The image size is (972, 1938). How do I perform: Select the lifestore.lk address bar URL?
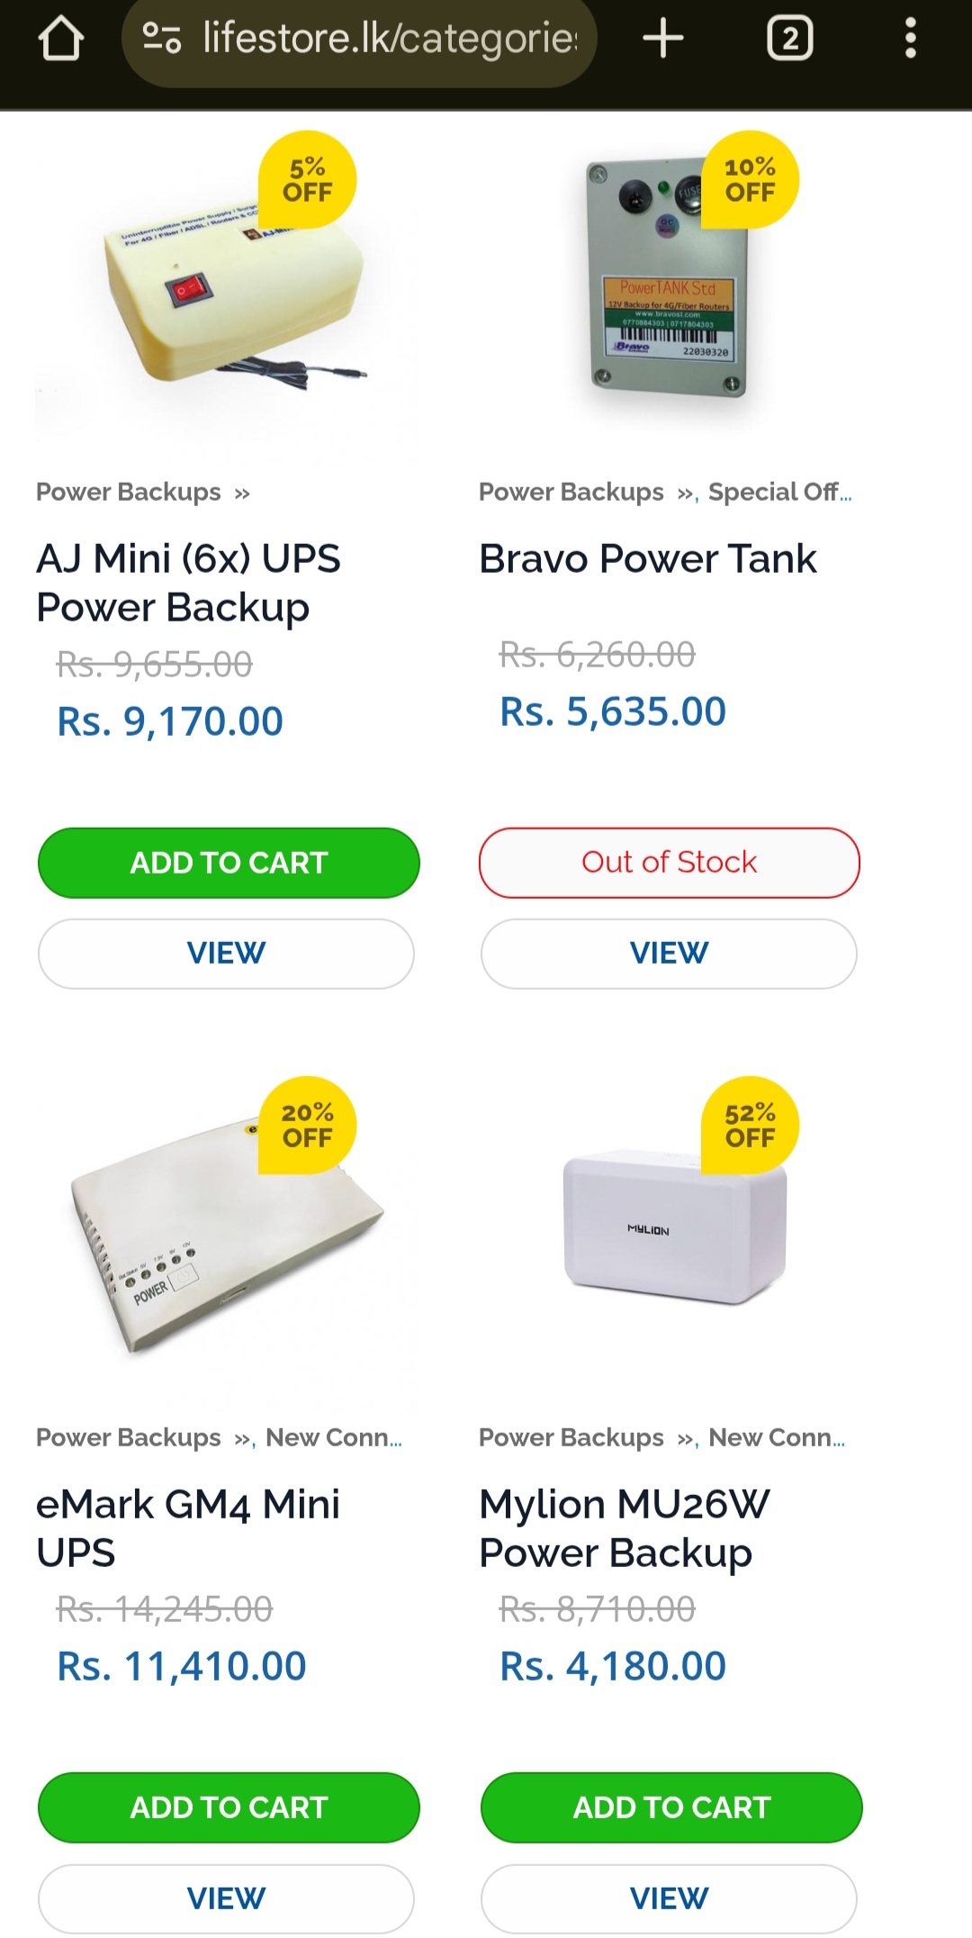[391, 39]
